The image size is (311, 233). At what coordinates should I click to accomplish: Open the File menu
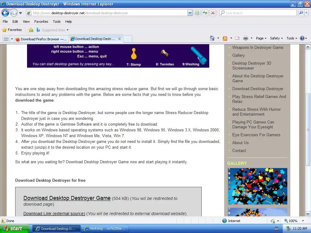[x=5, y=22]
